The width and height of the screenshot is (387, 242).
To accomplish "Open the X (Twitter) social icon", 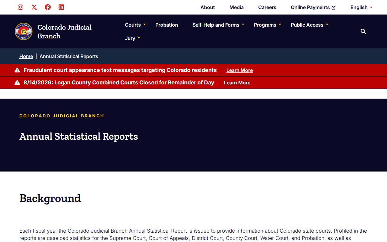I will click(x=34, y=7).
